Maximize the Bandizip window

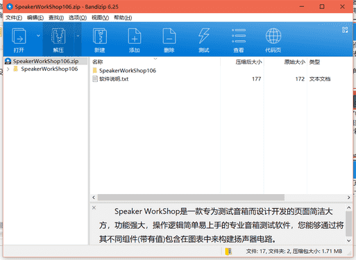[x=322, y=7]
